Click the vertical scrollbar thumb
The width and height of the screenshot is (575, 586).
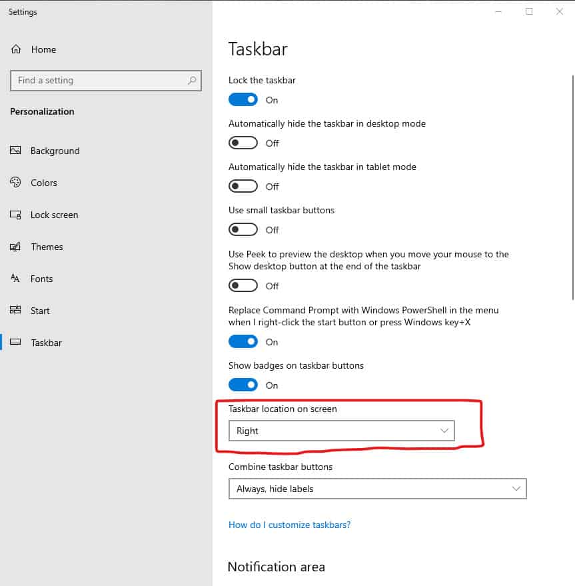pyautogui.click(x=573, y=187)
